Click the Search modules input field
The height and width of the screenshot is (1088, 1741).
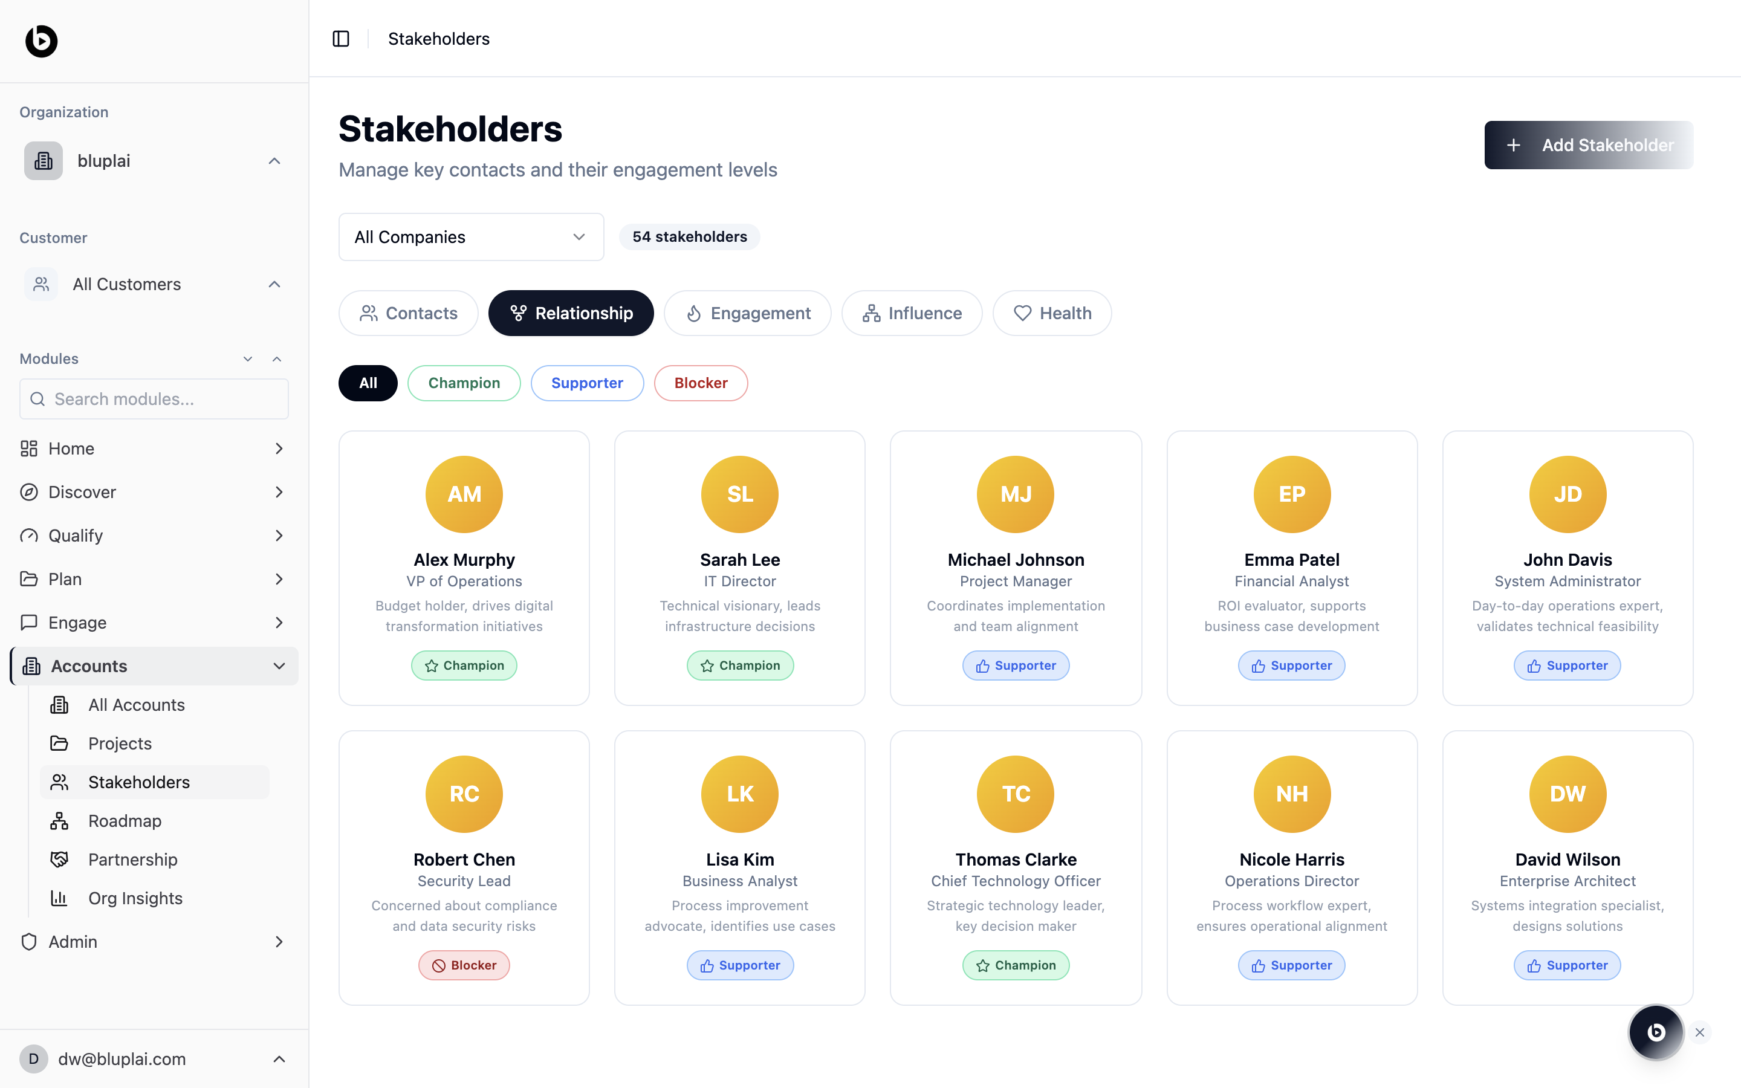tap(154, 400)
